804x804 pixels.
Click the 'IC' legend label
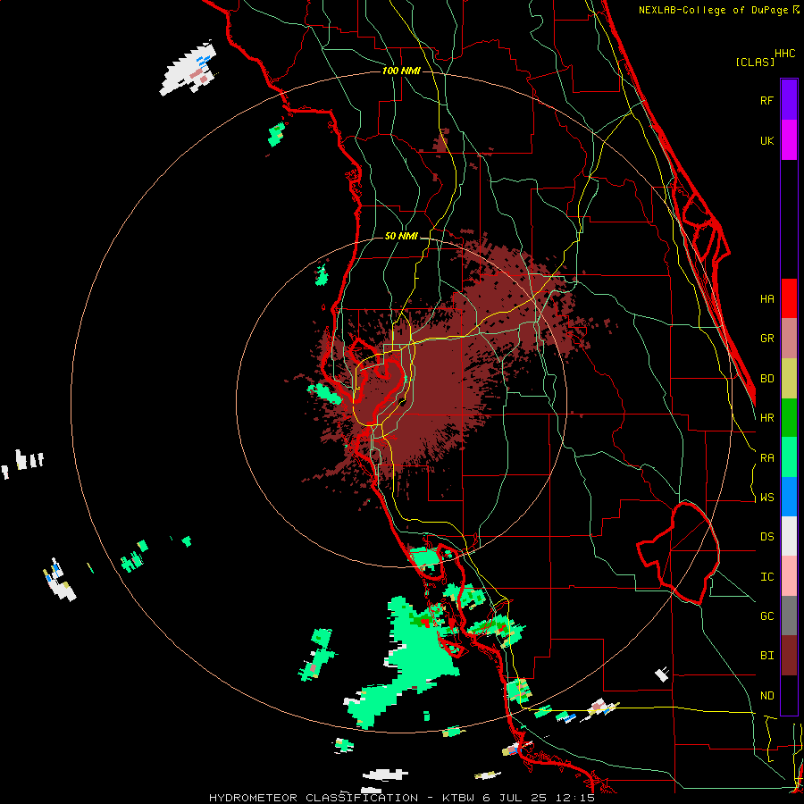pos(766,577)
